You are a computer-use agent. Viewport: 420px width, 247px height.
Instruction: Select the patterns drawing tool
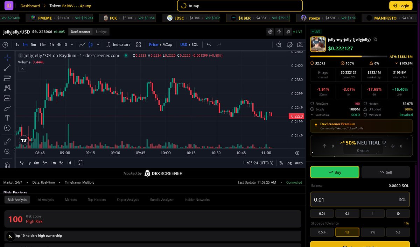[x=7, y=88]
